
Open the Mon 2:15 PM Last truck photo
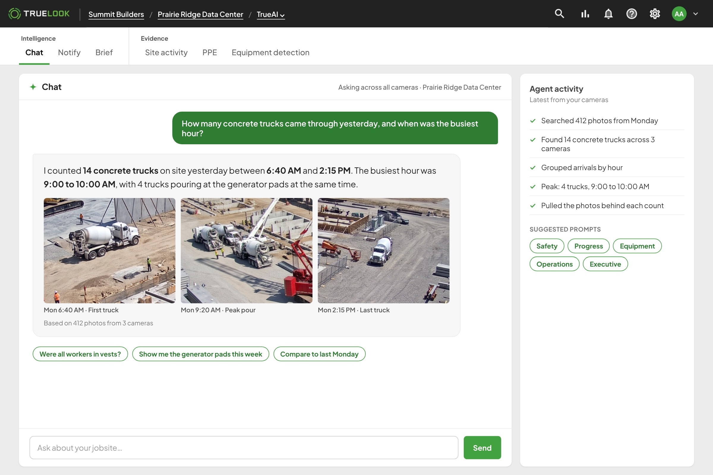coord(384,250)
